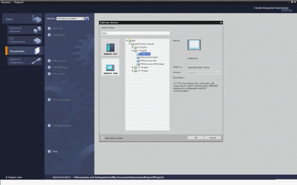This screenshot has height=185, width=297.
Task: Expand the 15" Display tree node
Action: (133, 71)
